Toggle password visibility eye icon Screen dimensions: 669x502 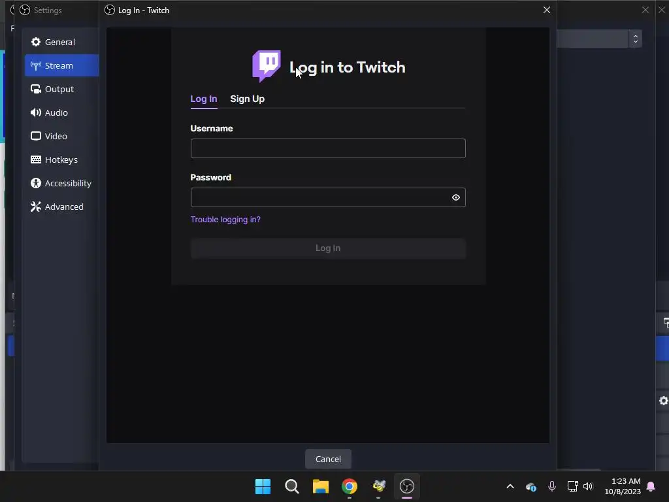click(x=455, y=197)
